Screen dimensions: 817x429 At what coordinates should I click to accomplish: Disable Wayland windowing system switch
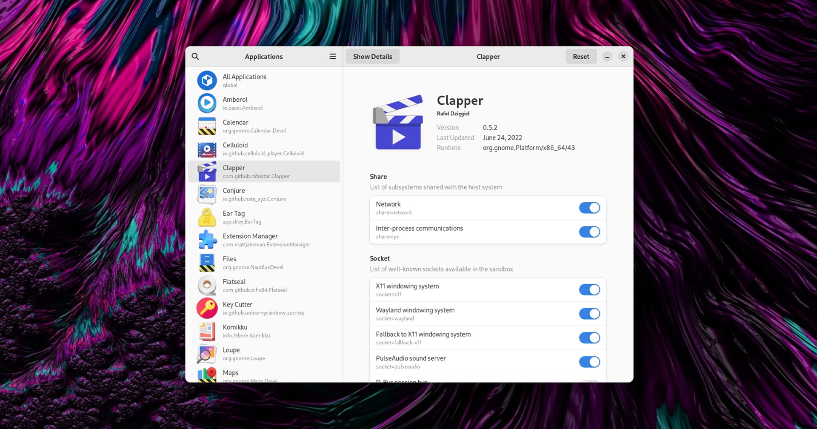point(589,314)
